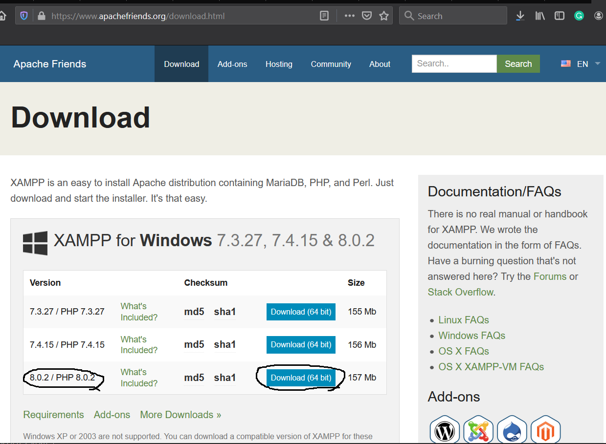Open the Library bookshelf icon

pyautogui.click(x=540, y=16)
